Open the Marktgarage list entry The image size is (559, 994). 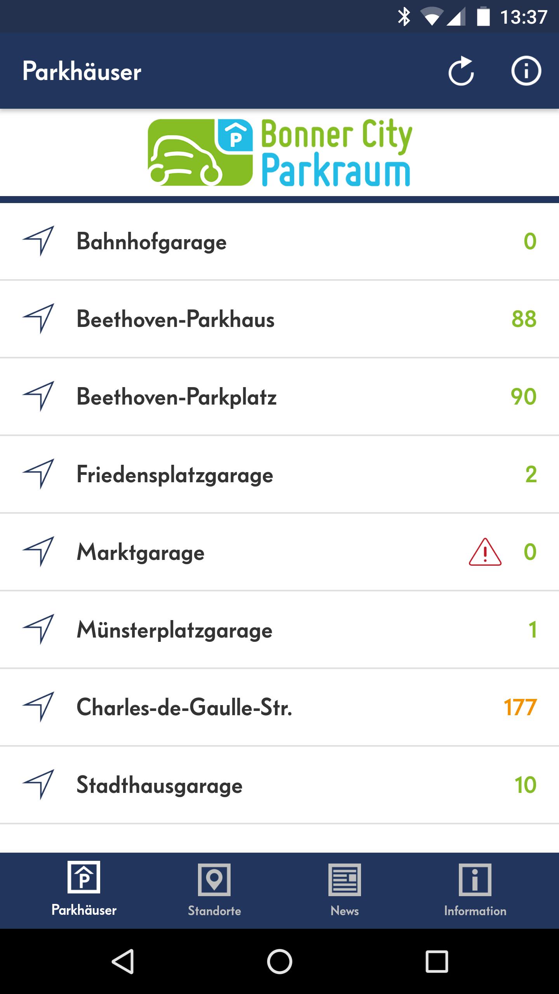coord(141,552)
